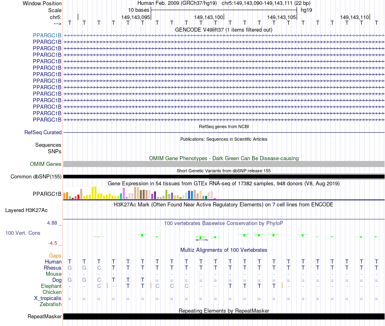Open the GENCODE V49lift37 track title
The height and width of the screenshot is (326, 385).
[224, 30]
